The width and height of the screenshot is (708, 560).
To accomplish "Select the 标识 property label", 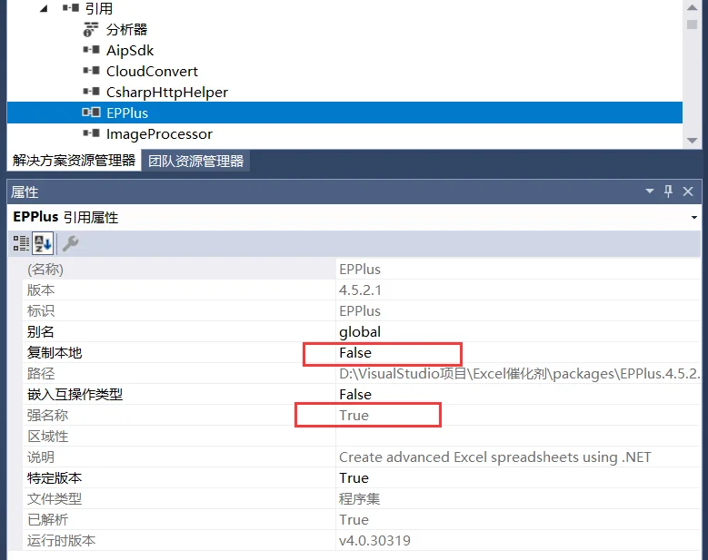I will (41, 311).
